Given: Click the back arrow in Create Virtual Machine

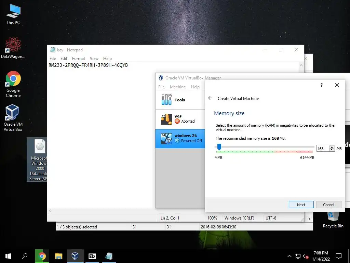Looking at the screenshot, I should coord(210,98).
